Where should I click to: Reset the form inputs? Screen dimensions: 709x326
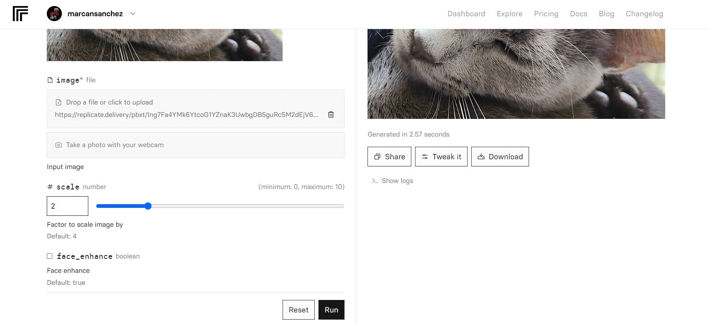tap(298, 310)
